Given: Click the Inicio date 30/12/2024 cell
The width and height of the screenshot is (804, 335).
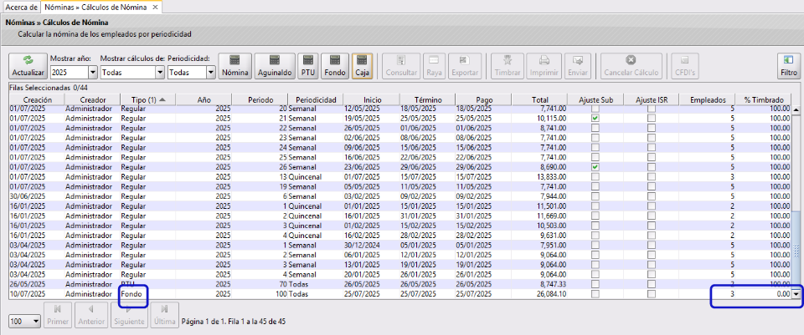Looking at the screenshot, I should click(x=371, y=245).
